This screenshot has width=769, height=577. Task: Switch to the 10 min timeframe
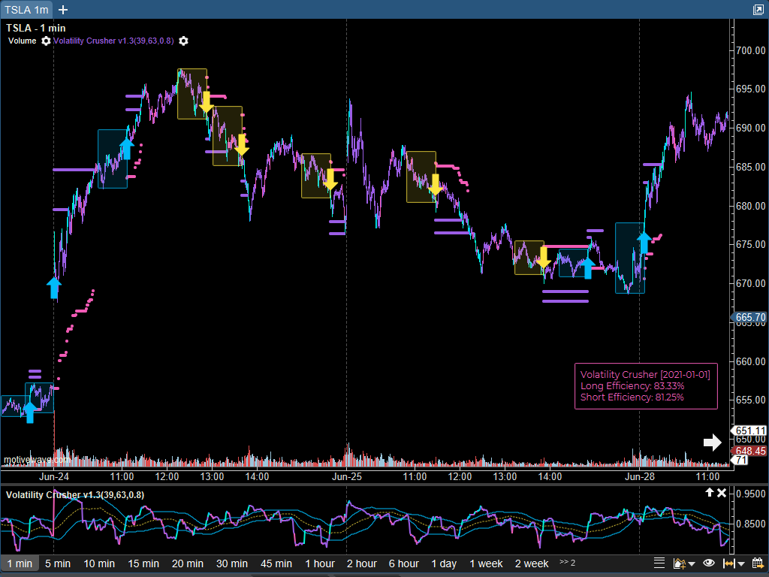(x=99, y=563)
